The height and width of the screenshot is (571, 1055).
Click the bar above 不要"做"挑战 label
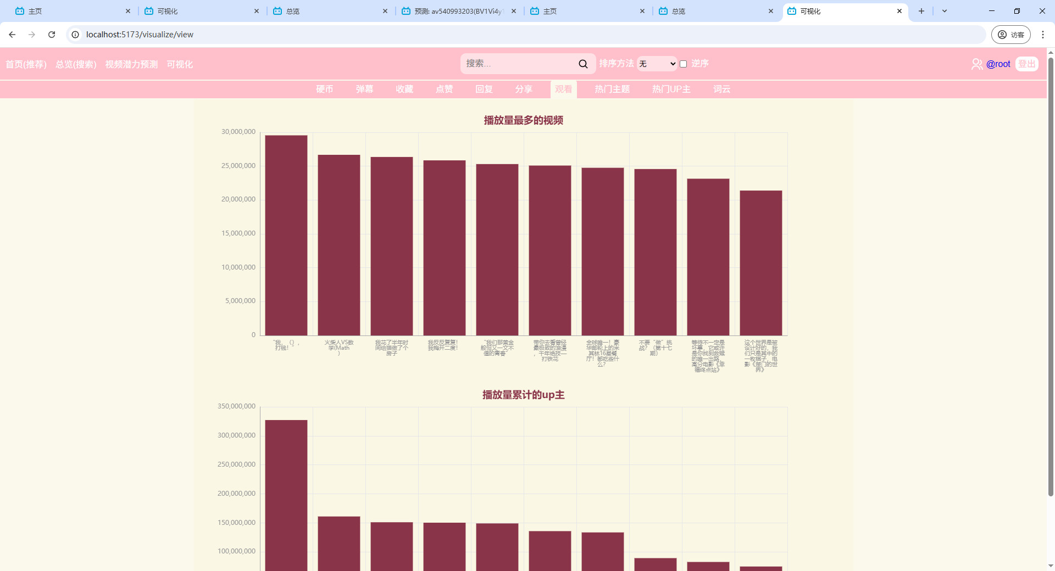click(656, 252)
